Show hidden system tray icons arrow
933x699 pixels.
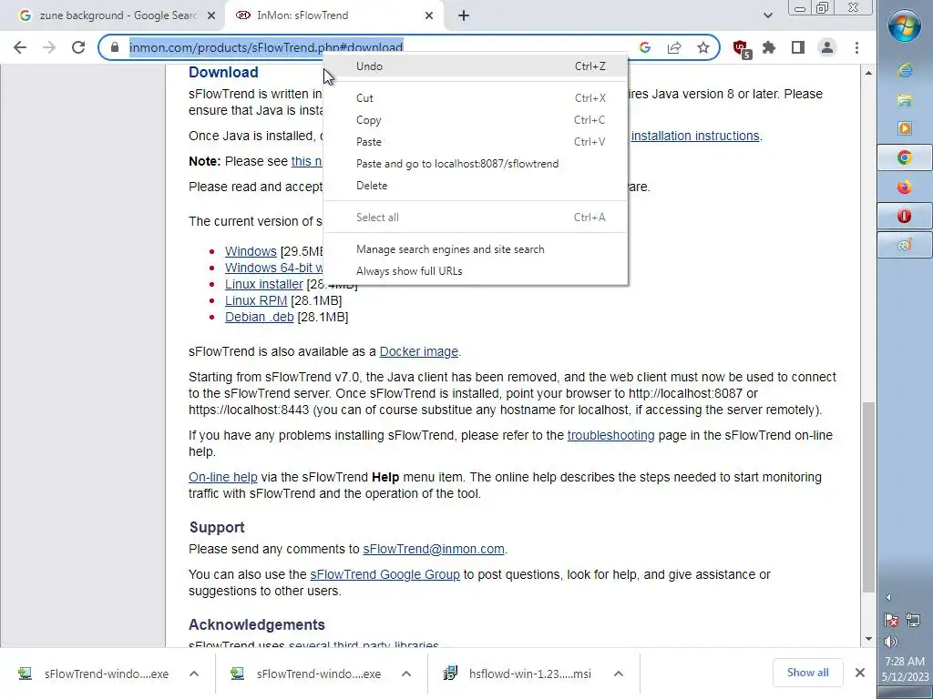click(x=889, y=598)
